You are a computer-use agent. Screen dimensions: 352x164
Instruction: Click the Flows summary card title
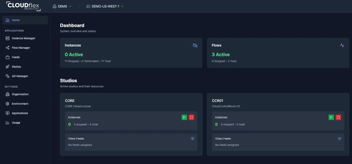(x=216, y=45)
